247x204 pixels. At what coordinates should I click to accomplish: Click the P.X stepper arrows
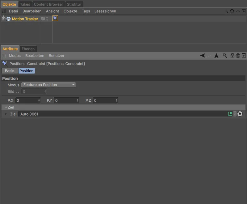coord(39,100)
